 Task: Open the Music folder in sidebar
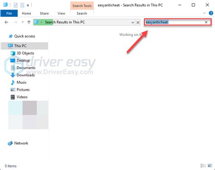[19, 83]
